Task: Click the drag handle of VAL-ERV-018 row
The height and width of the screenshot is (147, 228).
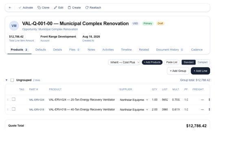Action: 8,109
